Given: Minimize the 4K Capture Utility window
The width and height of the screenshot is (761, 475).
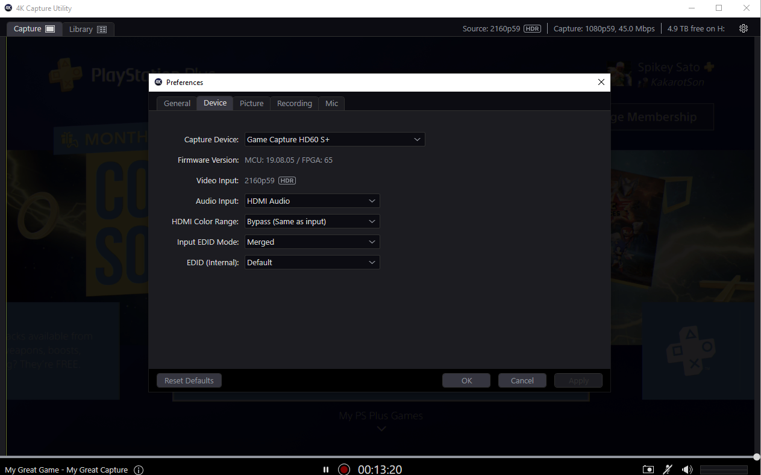Looking at the screenshot, I should 691,8.
